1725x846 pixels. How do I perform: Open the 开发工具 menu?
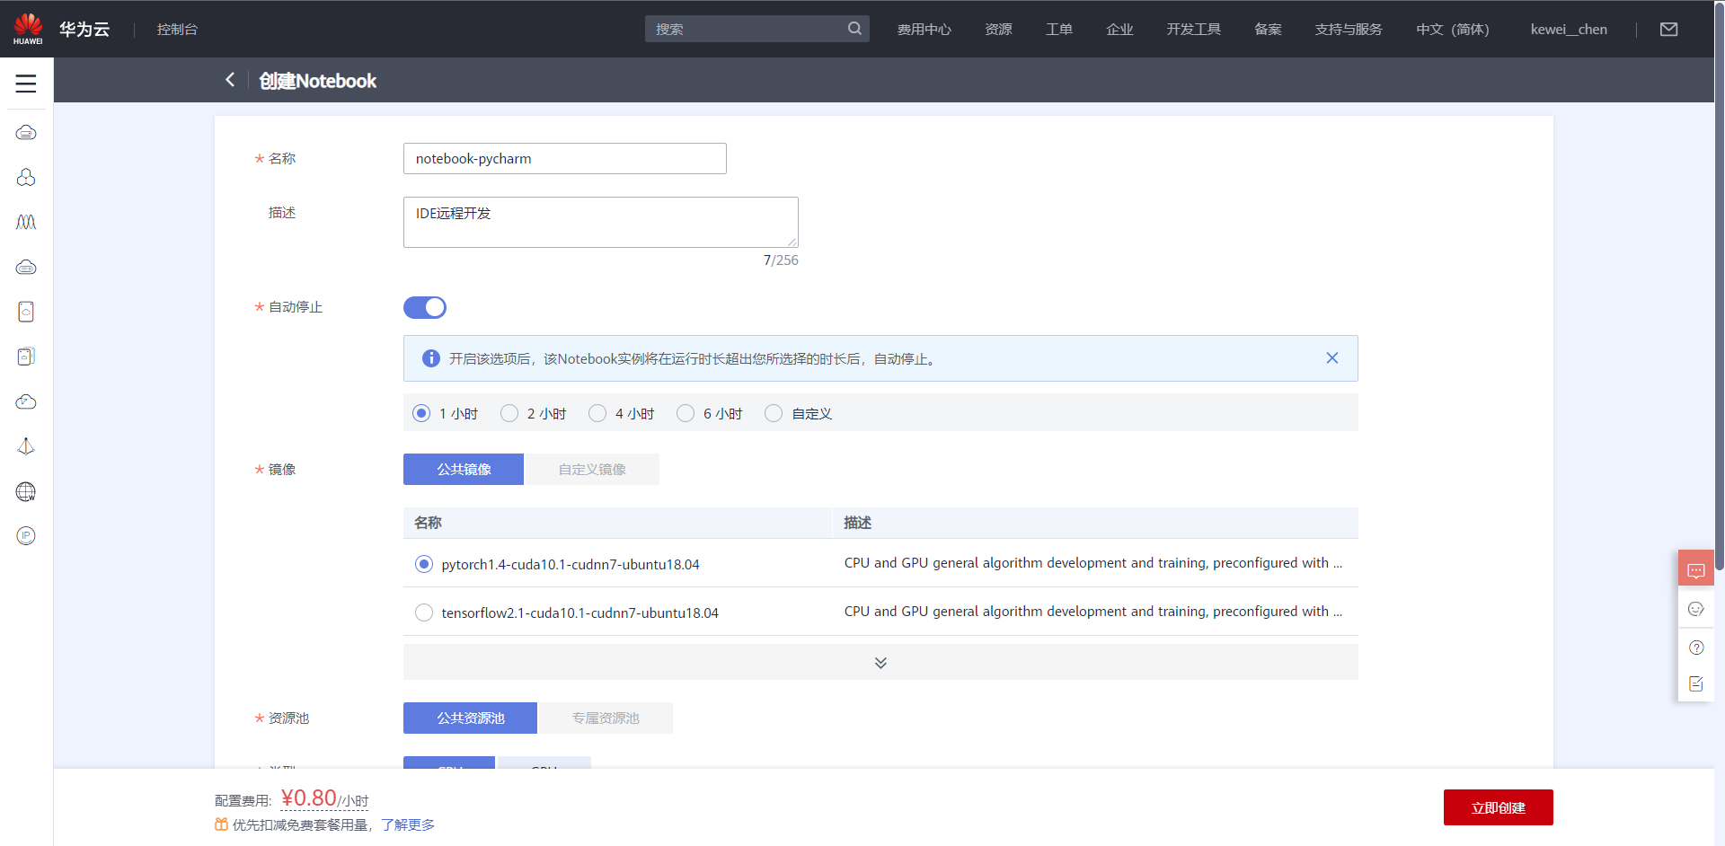click(1193, 29)
